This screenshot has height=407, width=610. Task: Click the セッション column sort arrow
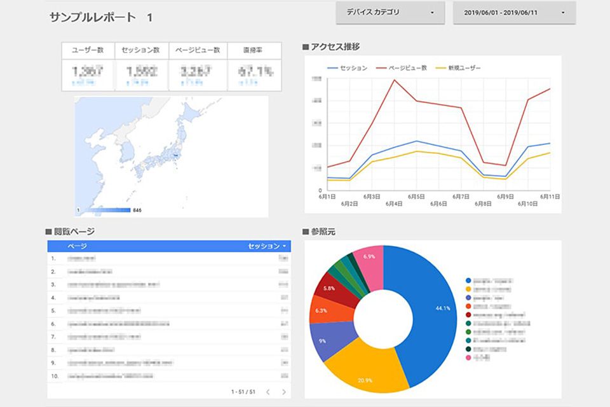[284, 246]
